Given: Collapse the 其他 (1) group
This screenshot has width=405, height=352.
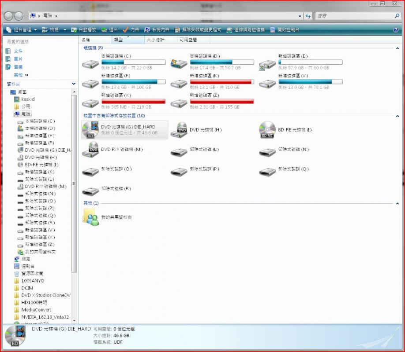Looking at the screenshot, I should (397, 204).
